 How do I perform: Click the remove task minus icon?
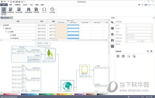pos(123,56)
